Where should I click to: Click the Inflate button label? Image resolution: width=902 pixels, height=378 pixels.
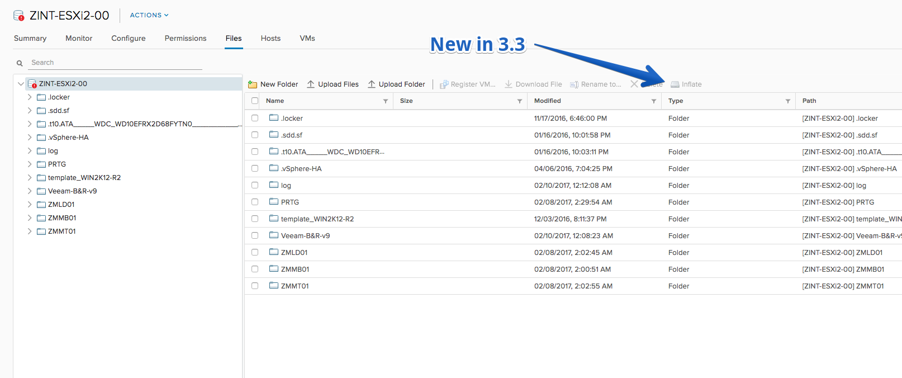(x=692, y=84)
